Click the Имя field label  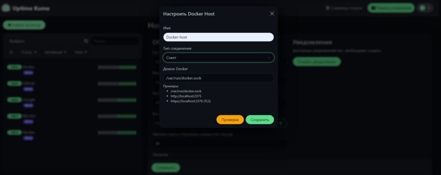pyautogui.click(x=167, y=28)
